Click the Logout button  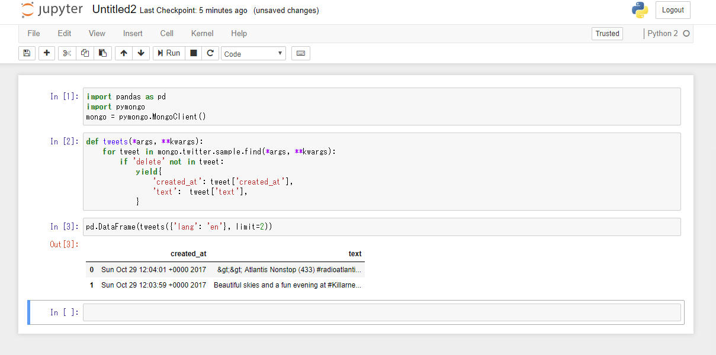click(x=673, y=10)
